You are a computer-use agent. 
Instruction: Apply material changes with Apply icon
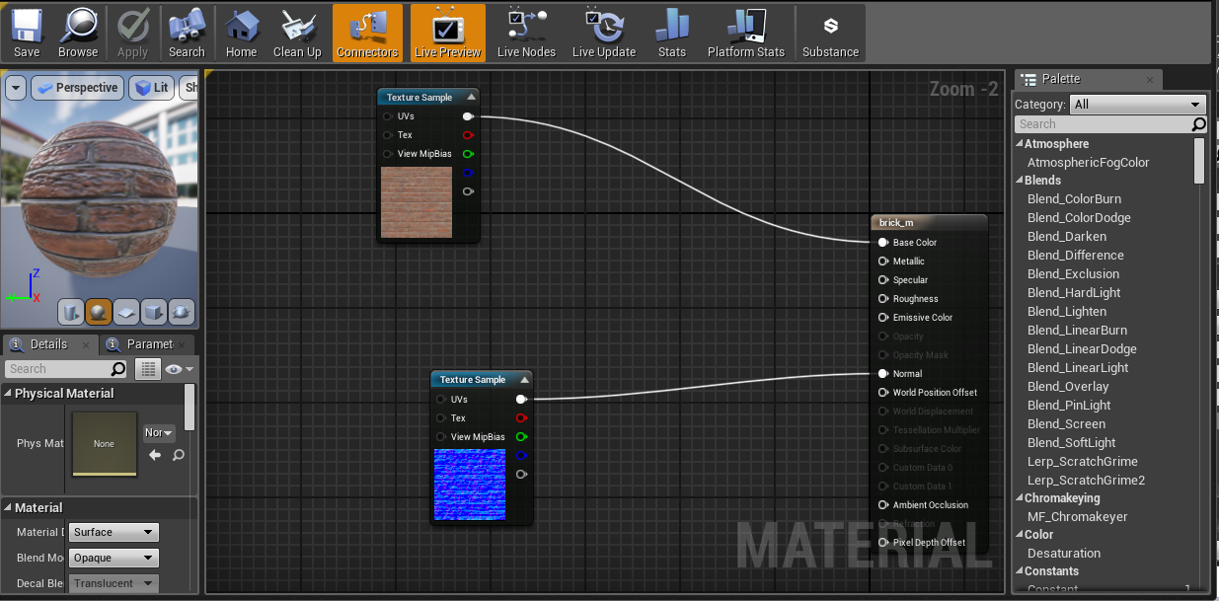pyautogui.click(x=133, y=32)
